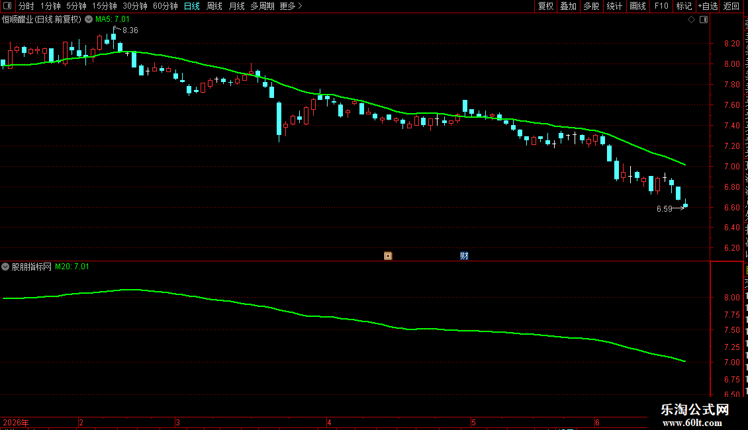Image resolution: width=748 pixels, height=430 pixels.
Task: Click the 2026年 label on time axis
Action: (x=16, y=422)
